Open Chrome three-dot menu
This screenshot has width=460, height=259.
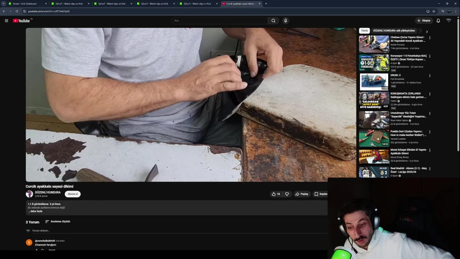point(456,11)
